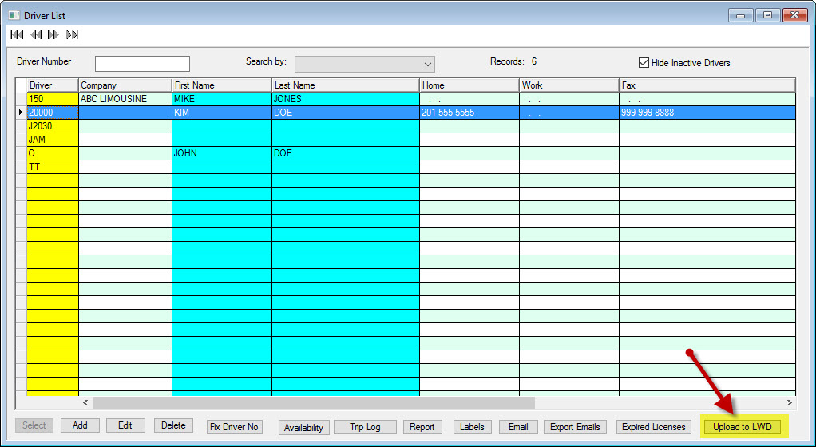Click fax number 999-999-8888 cell
The width and height of the screenshot is (816, 447).
pyautogui.click(x=707, y=113)
